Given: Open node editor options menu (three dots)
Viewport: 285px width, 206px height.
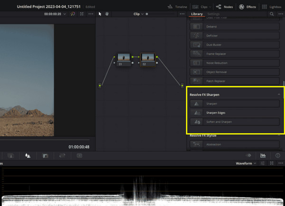Looking at the screenshot, I should pyautogui.click(x=182, y=14).
